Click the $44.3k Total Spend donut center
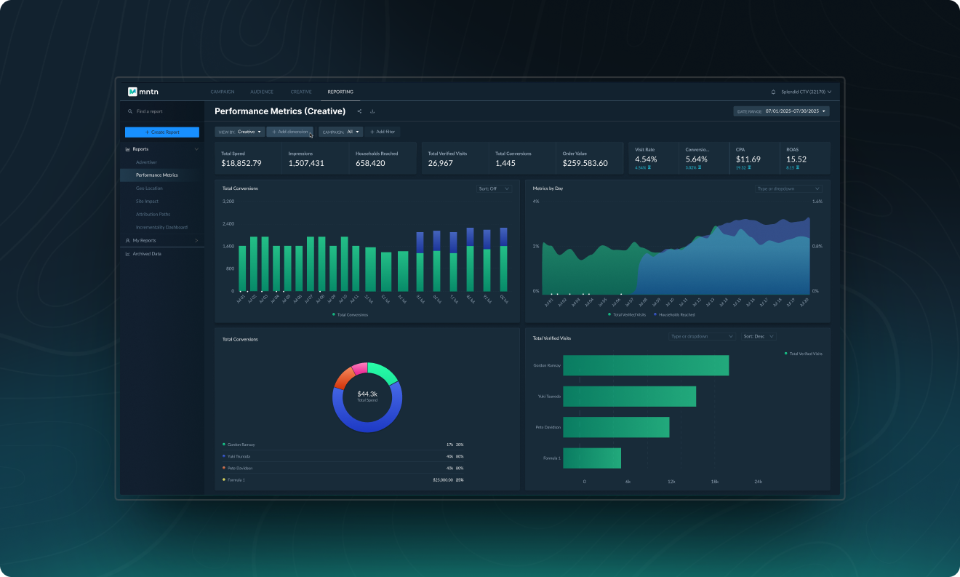The image size is (960, 577). click(367, 396)
